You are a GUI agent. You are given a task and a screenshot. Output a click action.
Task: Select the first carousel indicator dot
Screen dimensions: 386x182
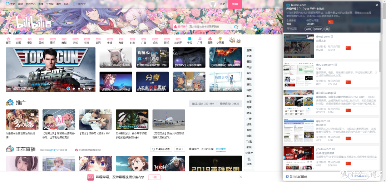68,88
